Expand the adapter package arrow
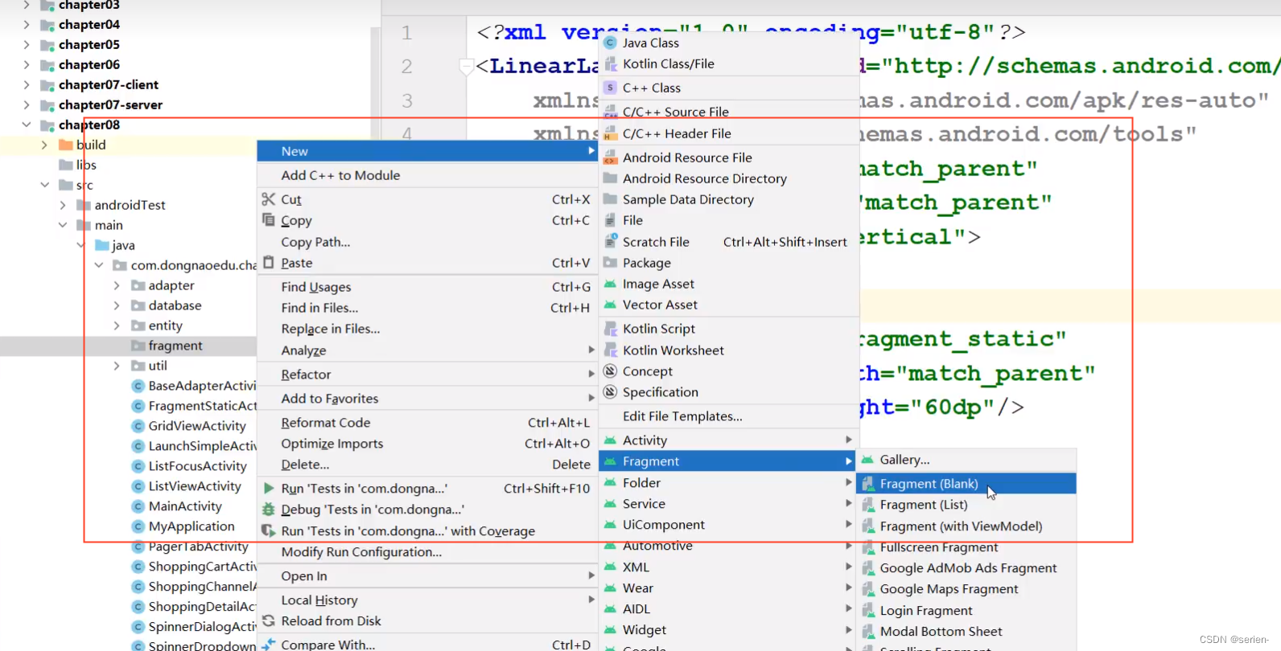The image size is (1281, 651). click(117, 285)
